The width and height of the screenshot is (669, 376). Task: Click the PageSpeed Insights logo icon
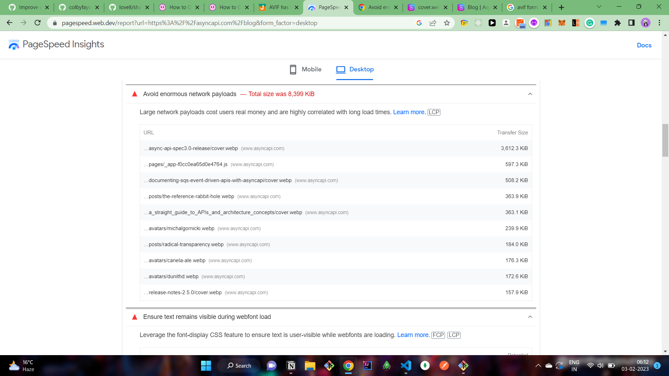click(14, 45)
